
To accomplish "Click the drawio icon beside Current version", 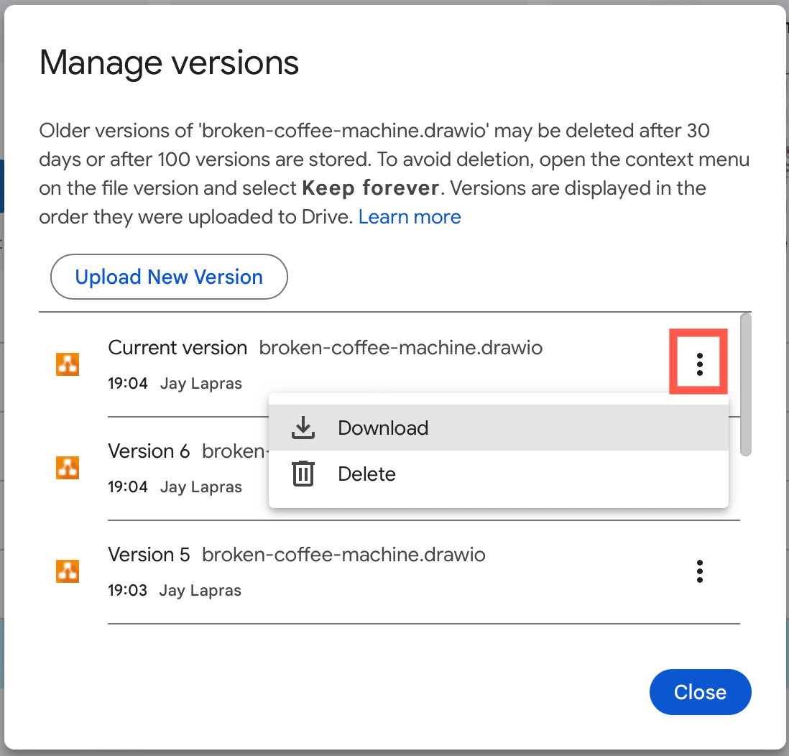I will click(x=67, y=364).
